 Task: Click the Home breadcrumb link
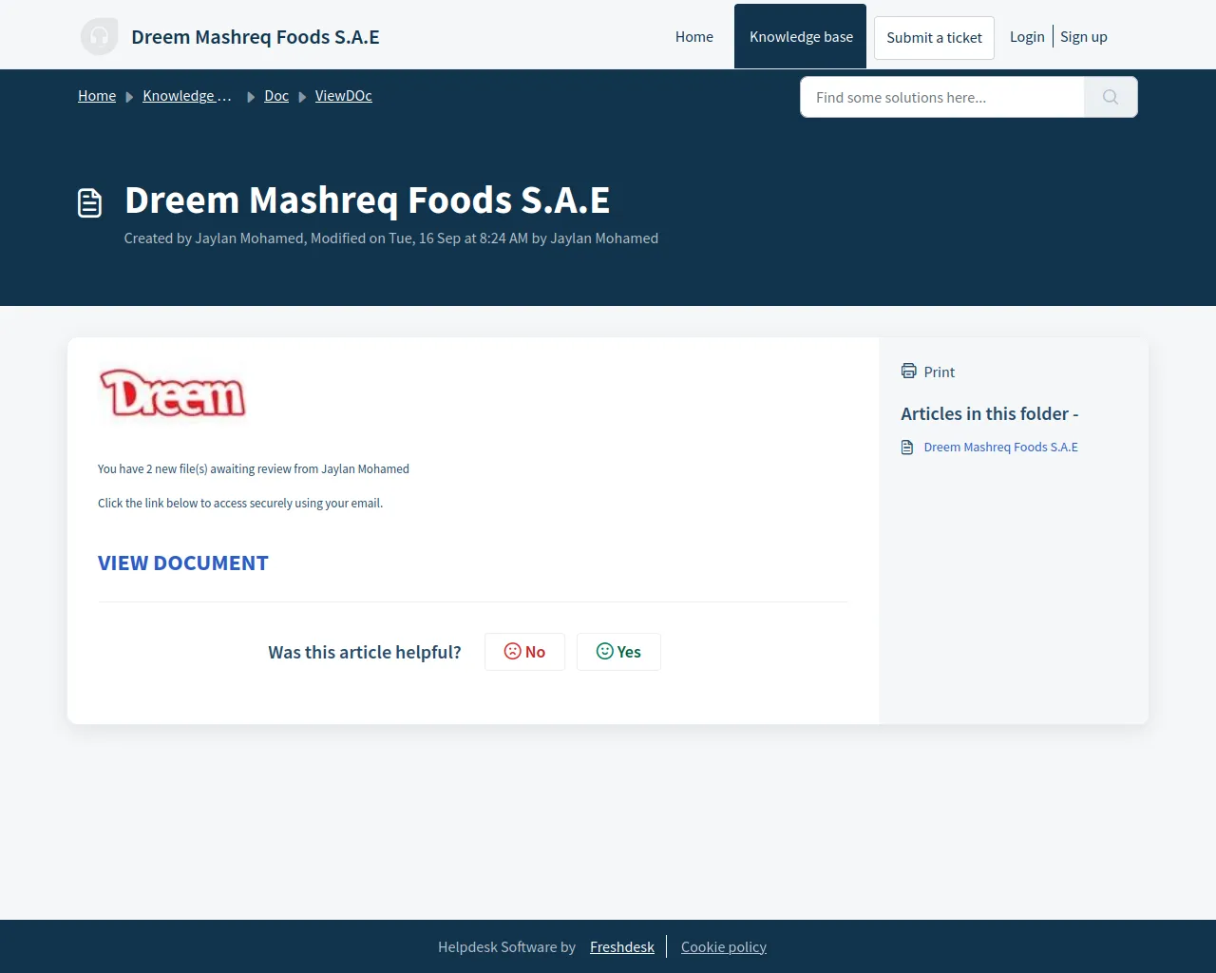tap(97, 96)
